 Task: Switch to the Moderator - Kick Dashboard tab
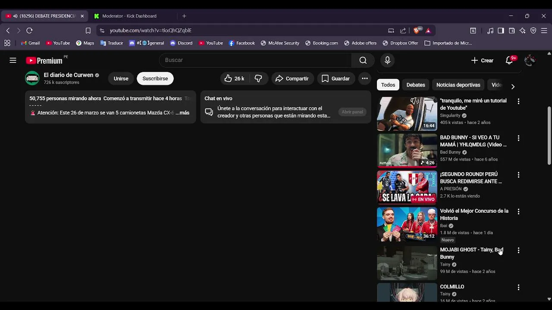[x=129, y=16]
